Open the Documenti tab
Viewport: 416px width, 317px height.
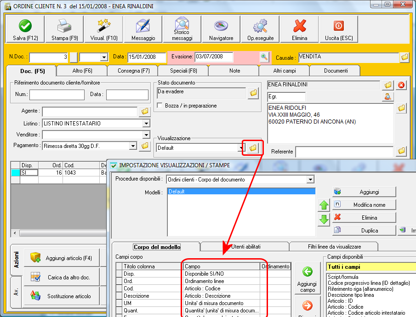[336, 71]
